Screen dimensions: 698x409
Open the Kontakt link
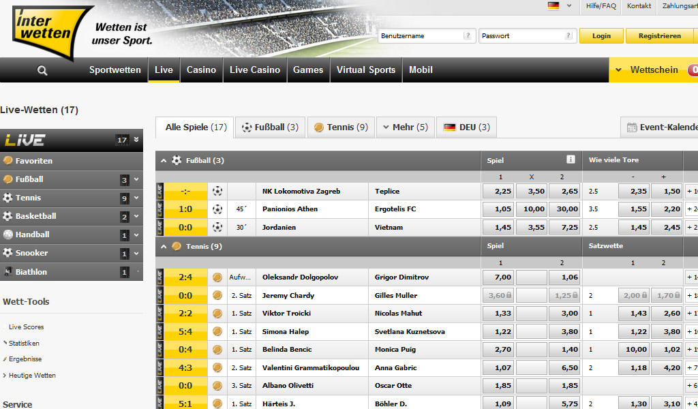click(639, 5)
